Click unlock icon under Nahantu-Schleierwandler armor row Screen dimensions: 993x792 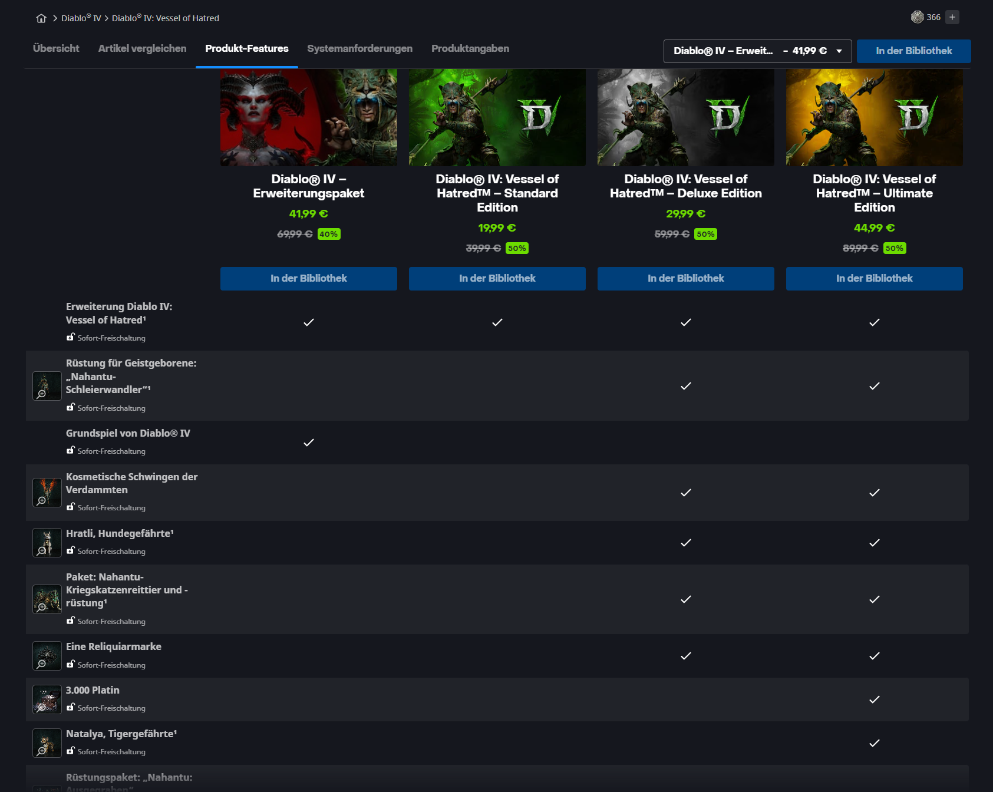coord(71,407)
